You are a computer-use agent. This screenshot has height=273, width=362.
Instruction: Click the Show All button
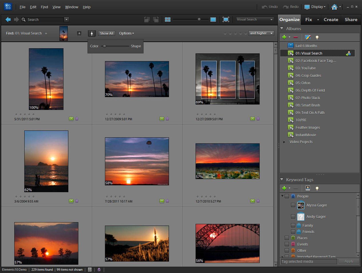pos(107,33)
